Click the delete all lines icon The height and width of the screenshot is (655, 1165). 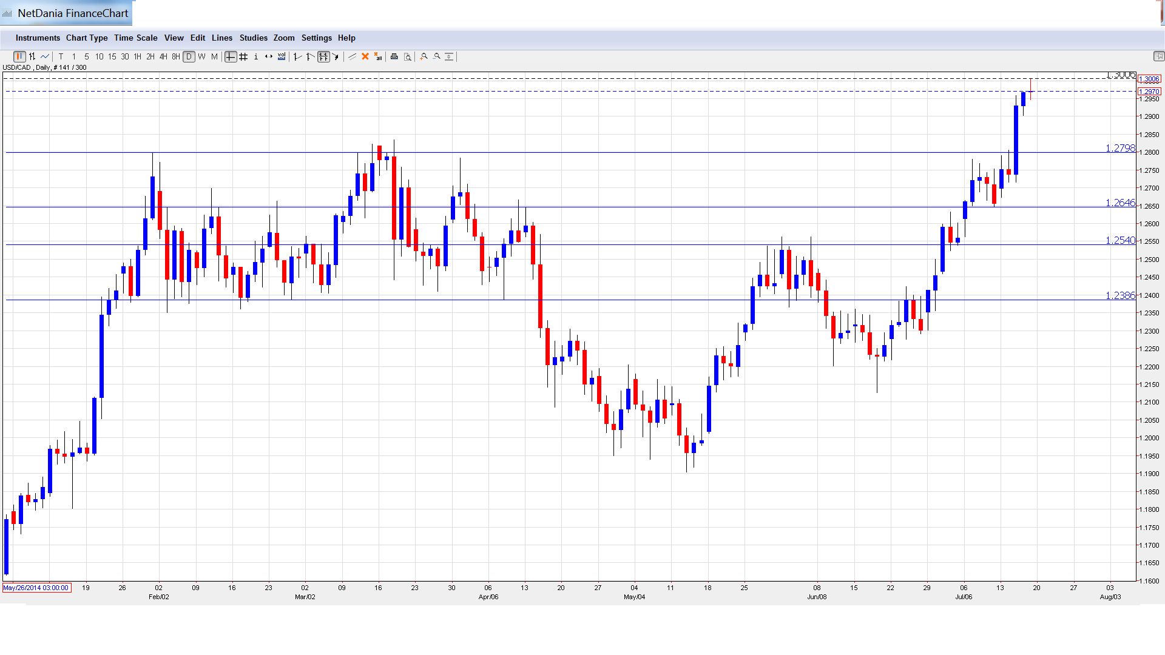pos(378,56)
